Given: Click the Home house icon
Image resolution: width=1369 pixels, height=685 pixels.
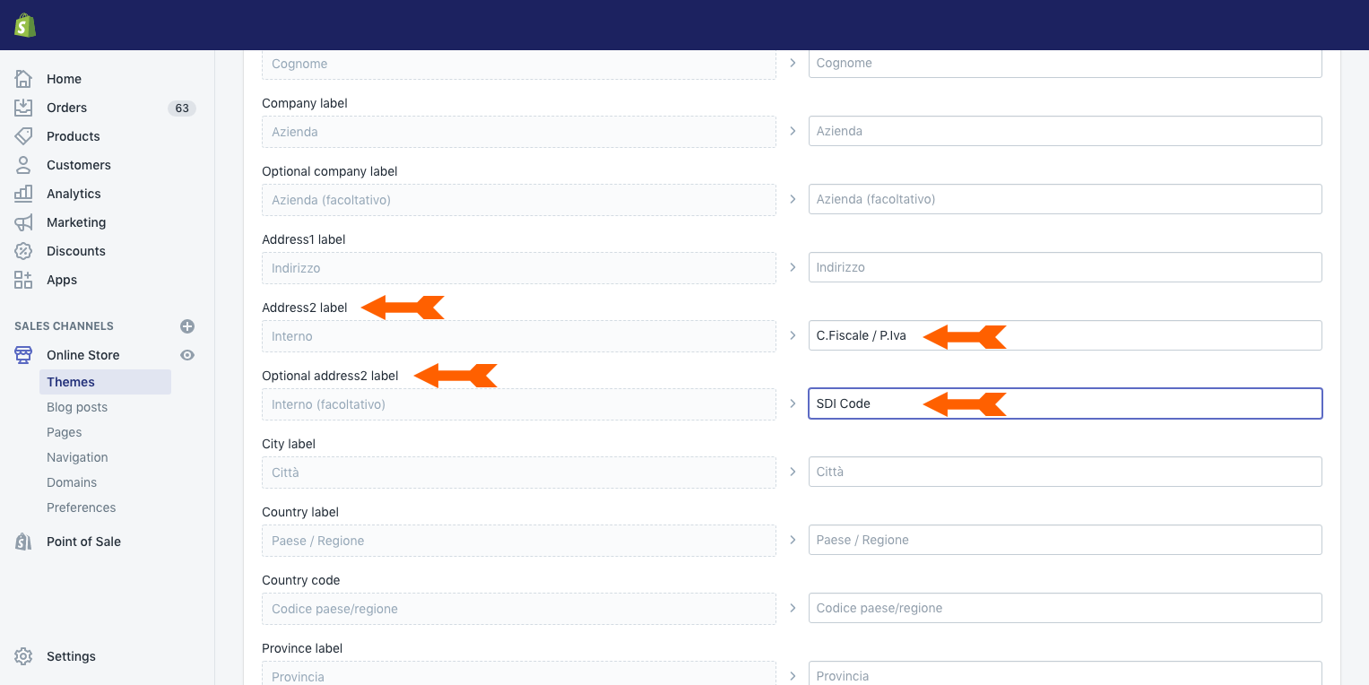Looking at the screenshot, I should [23, 79].
